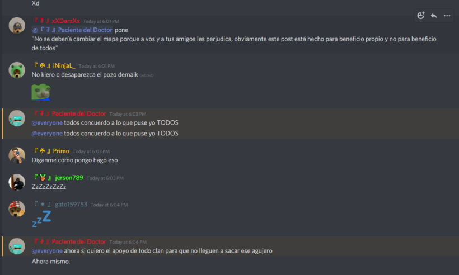Click the Primo username

pos(61,151)
